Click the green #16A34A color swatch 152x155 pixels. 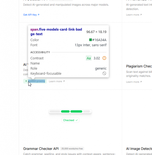90,40
